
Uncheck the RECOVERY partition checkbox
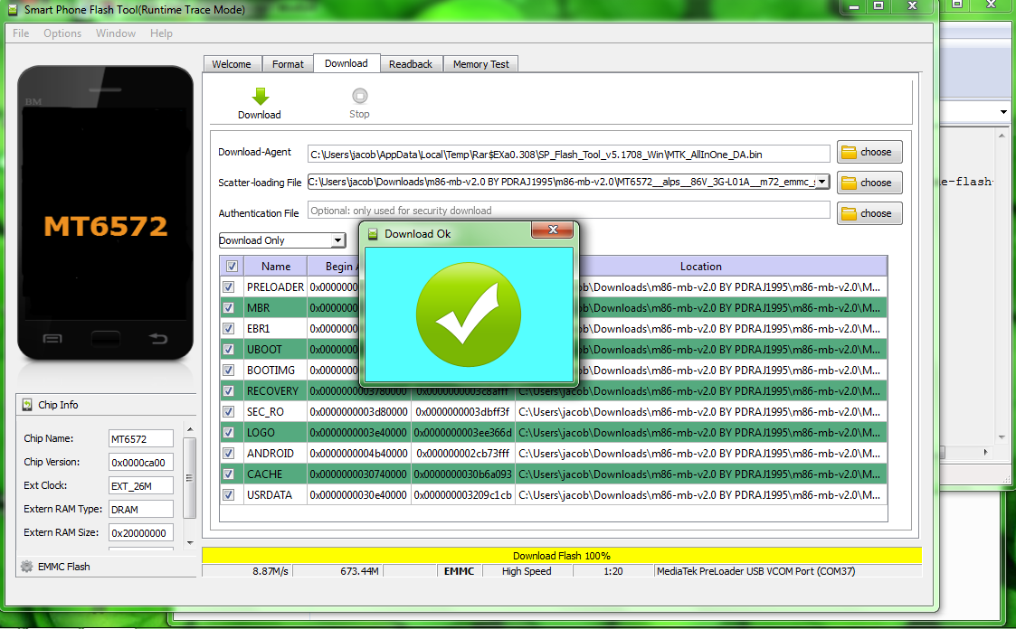coord(229,390)
